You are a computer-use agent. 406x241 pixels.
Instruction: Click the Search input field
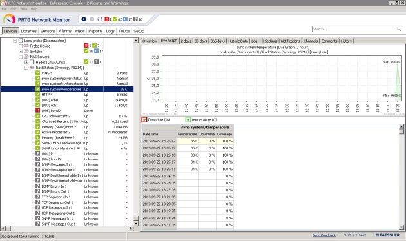(x=354, y=29)
